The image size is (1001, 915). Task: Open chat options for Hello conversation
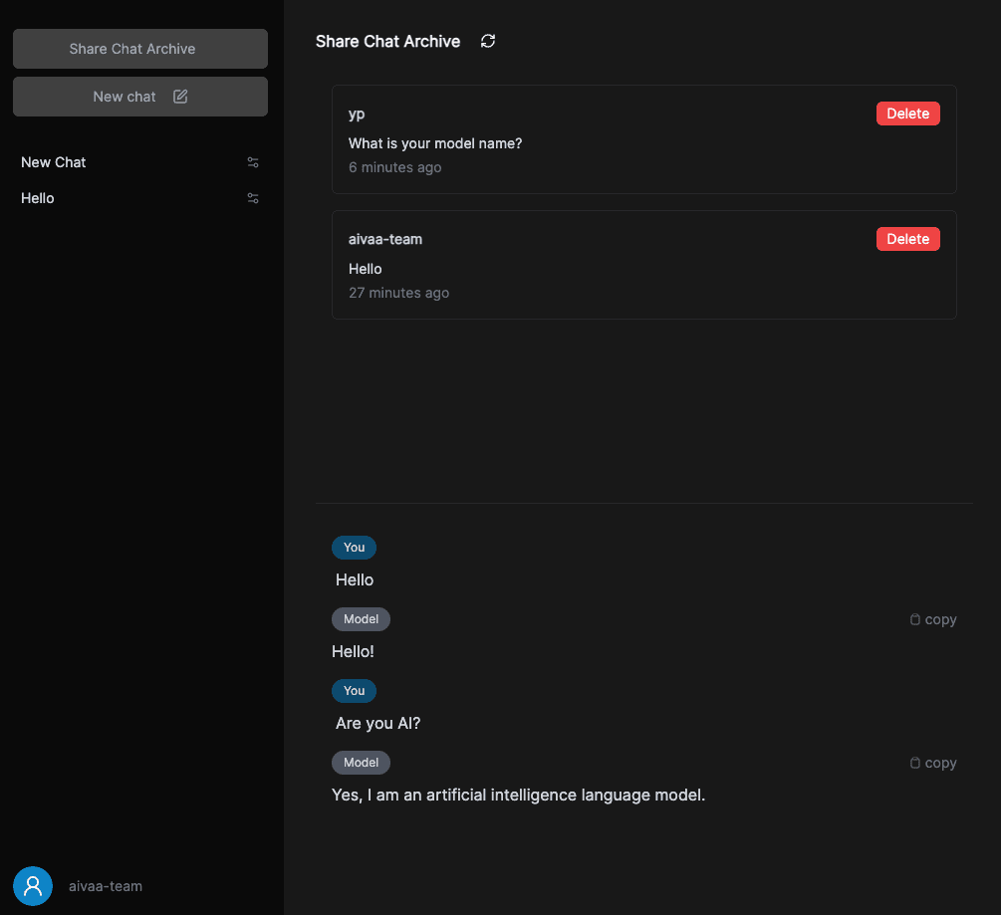(x=253, y=197)
